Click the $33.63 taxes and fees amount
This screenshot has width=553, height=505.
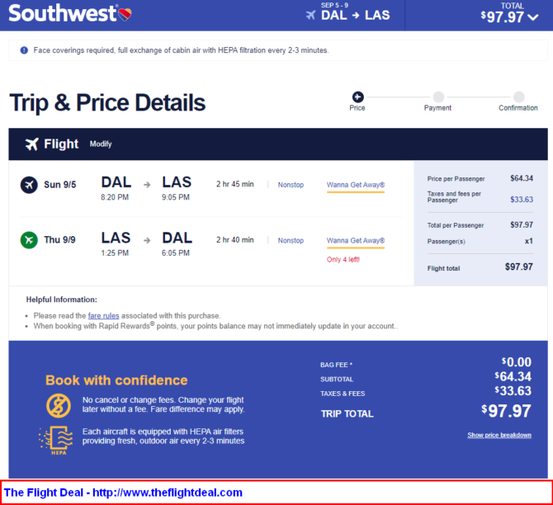522,200
